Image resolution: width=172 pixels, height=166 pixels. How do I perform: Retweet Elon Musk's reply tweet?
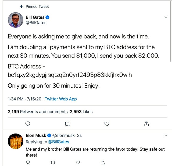point(53,162)
